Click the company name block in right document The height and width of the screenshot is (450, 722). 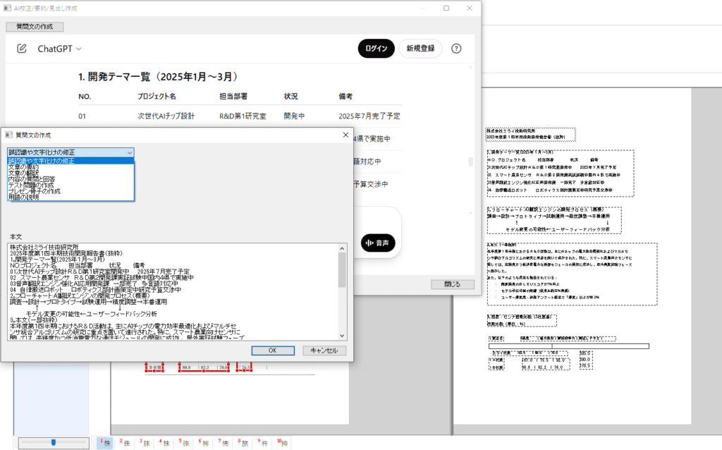tap(530, 134)
